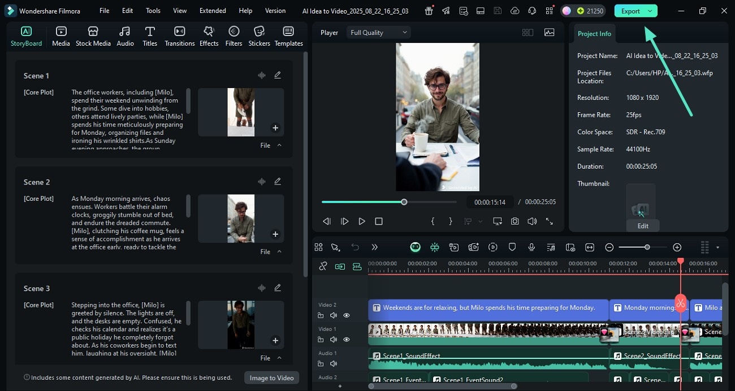Viewport: 735px width, 391px height.
Task: Click the gift box icon in title bar
Action: (429, 11)
